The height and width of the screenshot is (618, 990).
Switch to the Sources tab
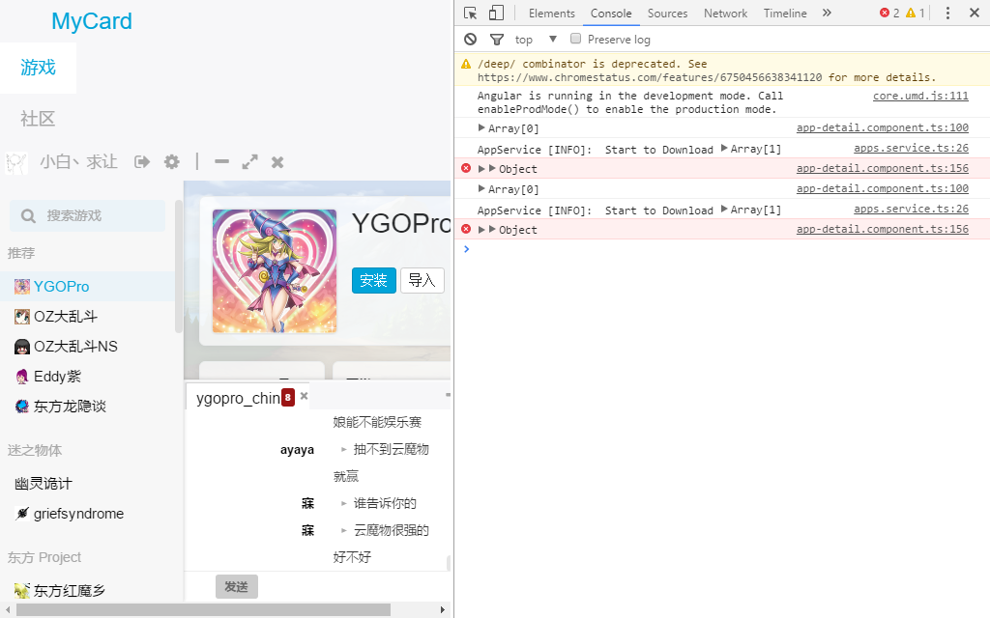pyautogui.click(x=667, y=14)
